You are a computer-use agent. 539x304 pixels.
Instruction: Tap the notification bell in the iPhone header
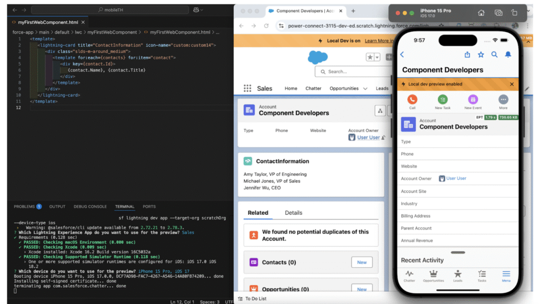[508, 55]
